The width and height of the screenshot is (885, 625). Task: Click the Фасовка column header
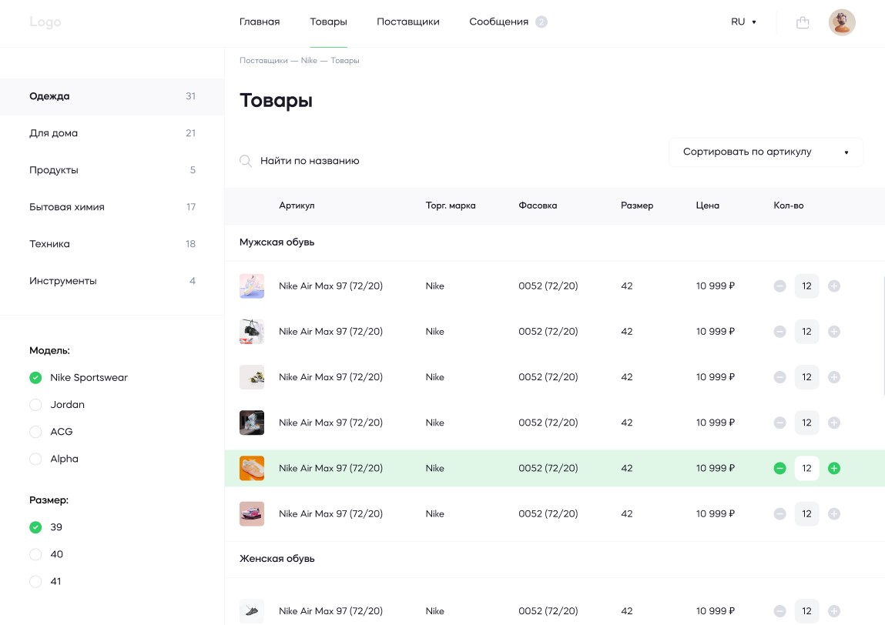pos(538,206)
